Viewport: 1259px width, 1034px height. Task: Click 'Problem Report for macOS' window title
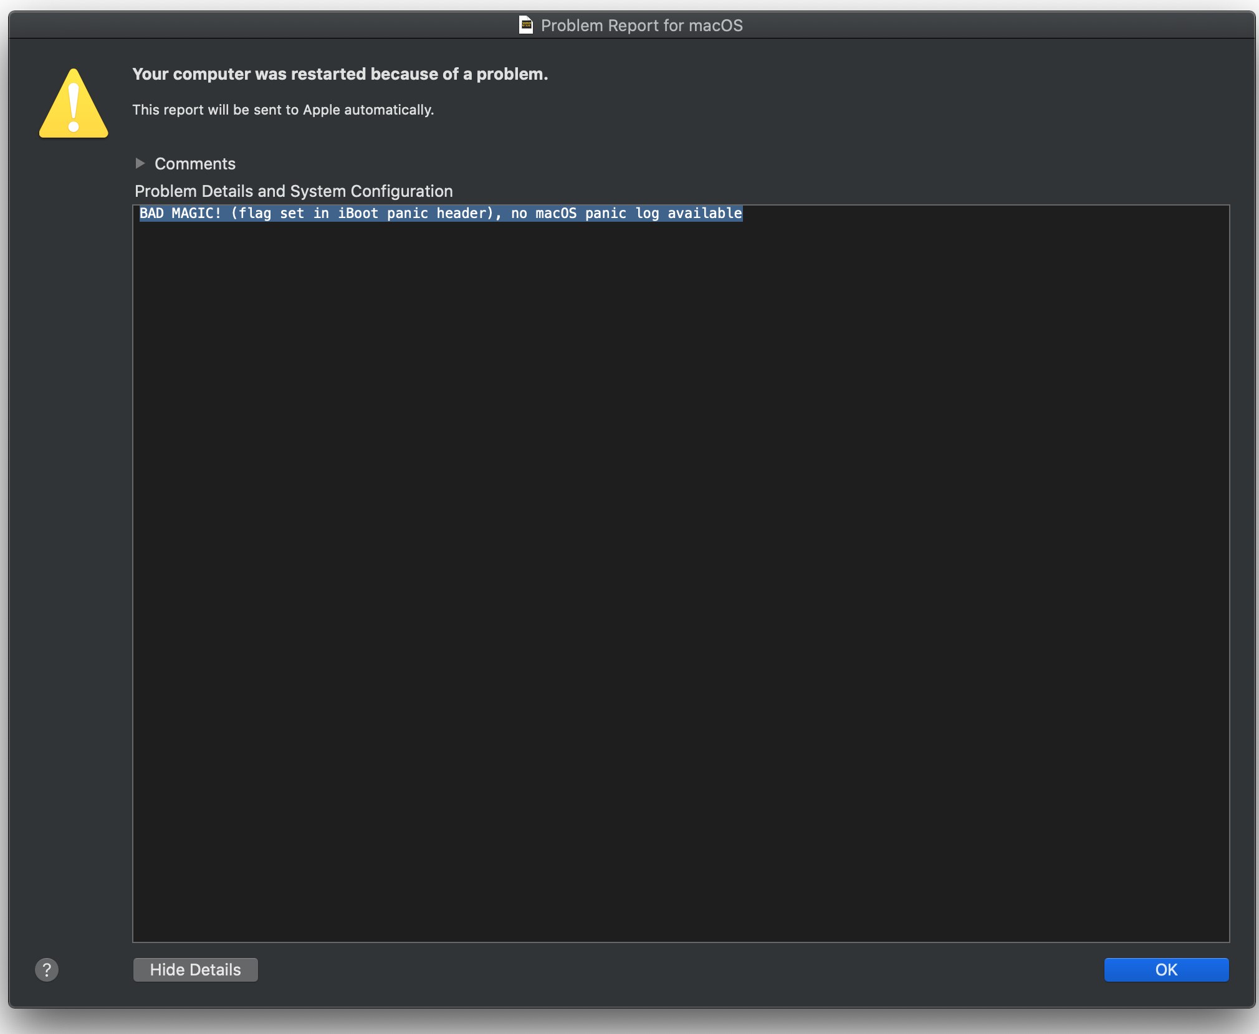(x=641, y=26)
